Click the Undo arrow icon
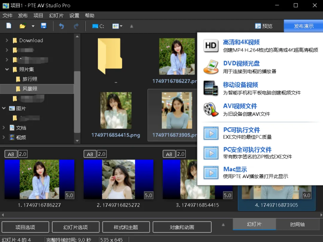 (61, 26)
